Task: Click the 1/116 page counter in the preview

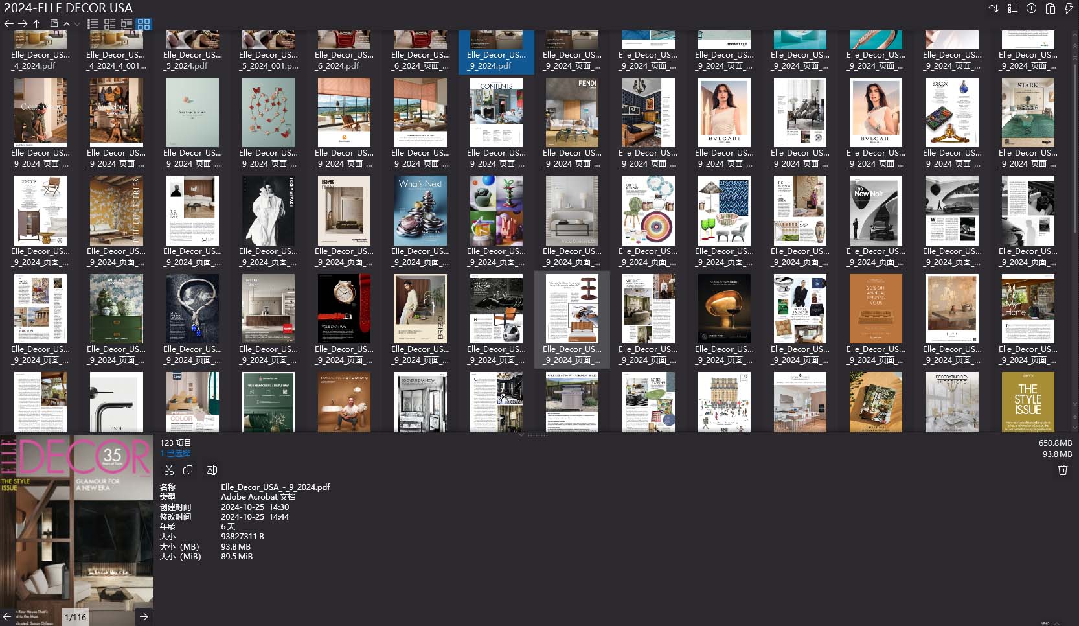Action: pos(76,617)
